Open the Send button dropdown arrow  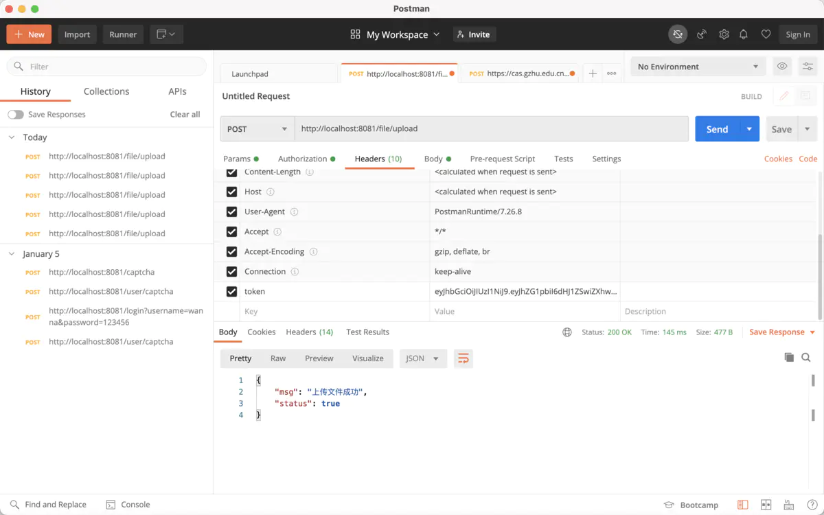click(749, 129)
